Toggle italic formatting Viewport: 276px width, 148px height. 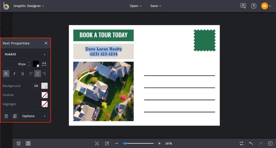(x=14, y=74)
